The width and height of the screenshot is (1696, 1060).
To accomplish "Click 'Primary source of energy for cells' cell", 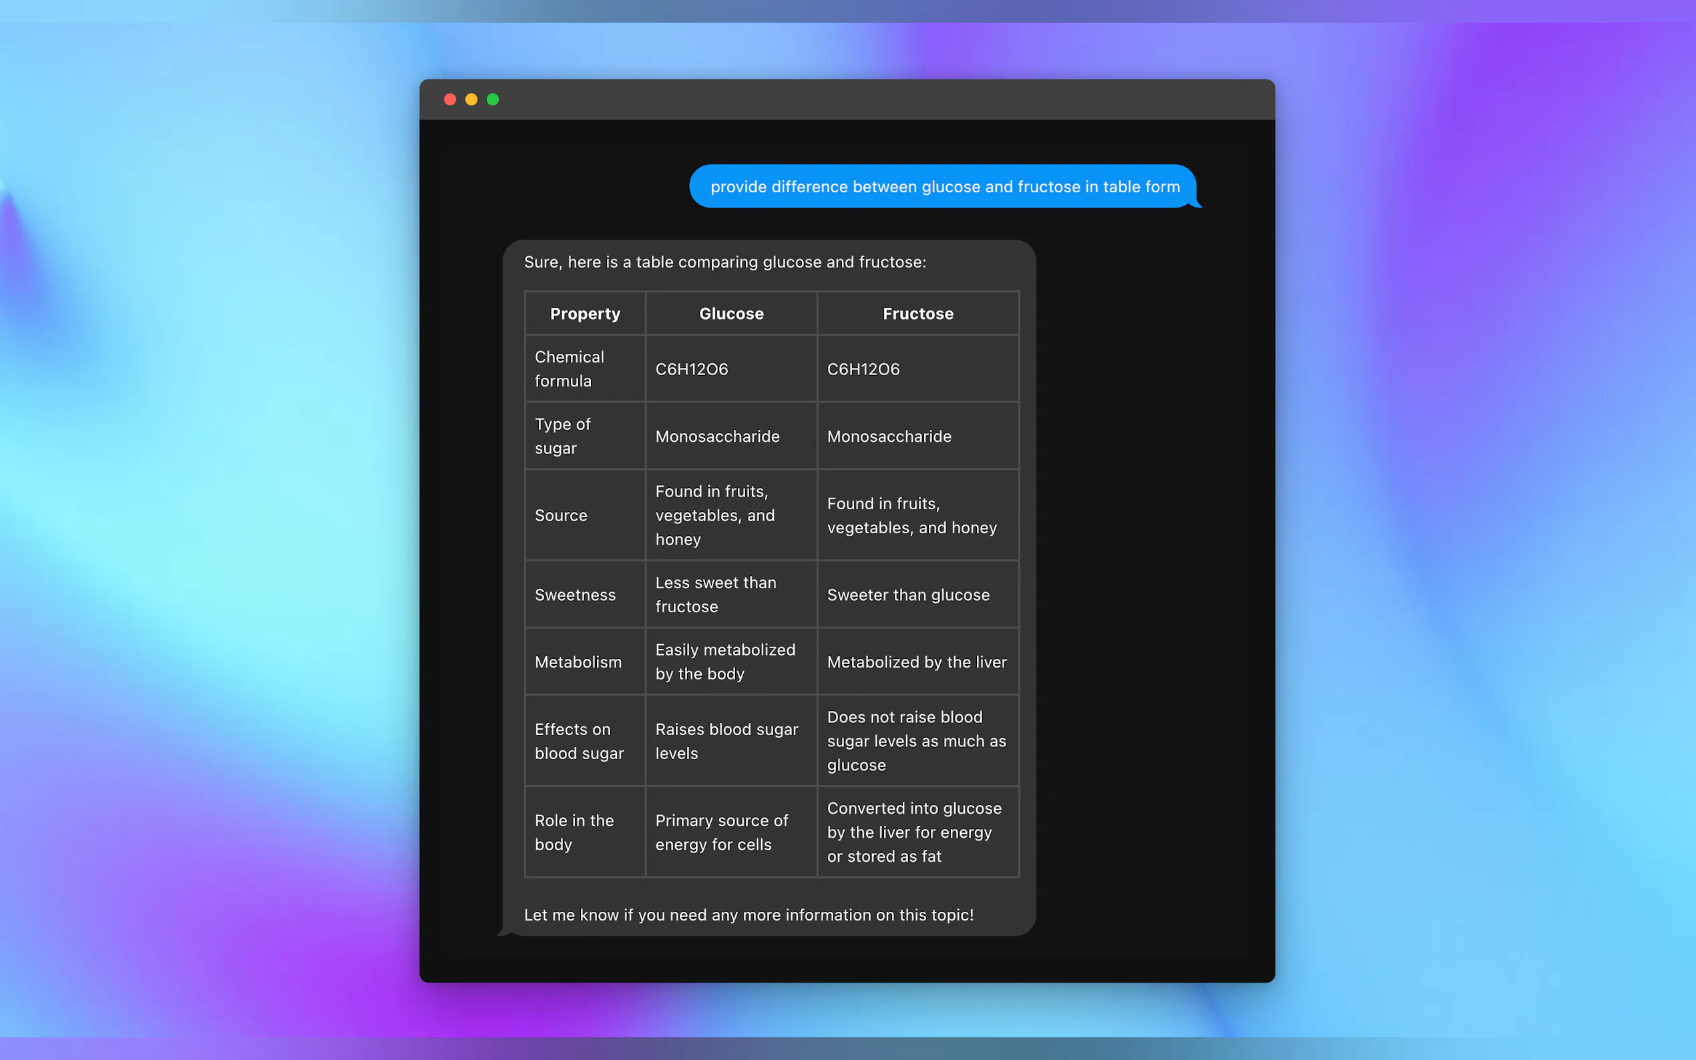I will point(721,832).
